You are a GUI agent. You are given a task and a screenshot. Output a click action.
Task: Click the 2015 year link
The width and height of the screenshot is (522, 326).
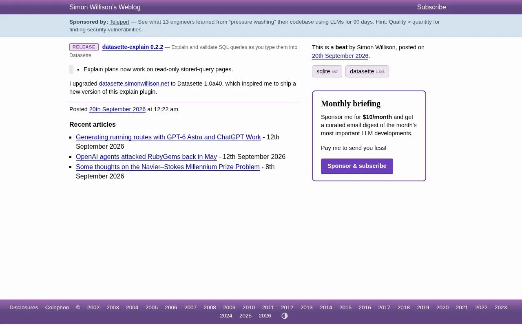point(345,308)
